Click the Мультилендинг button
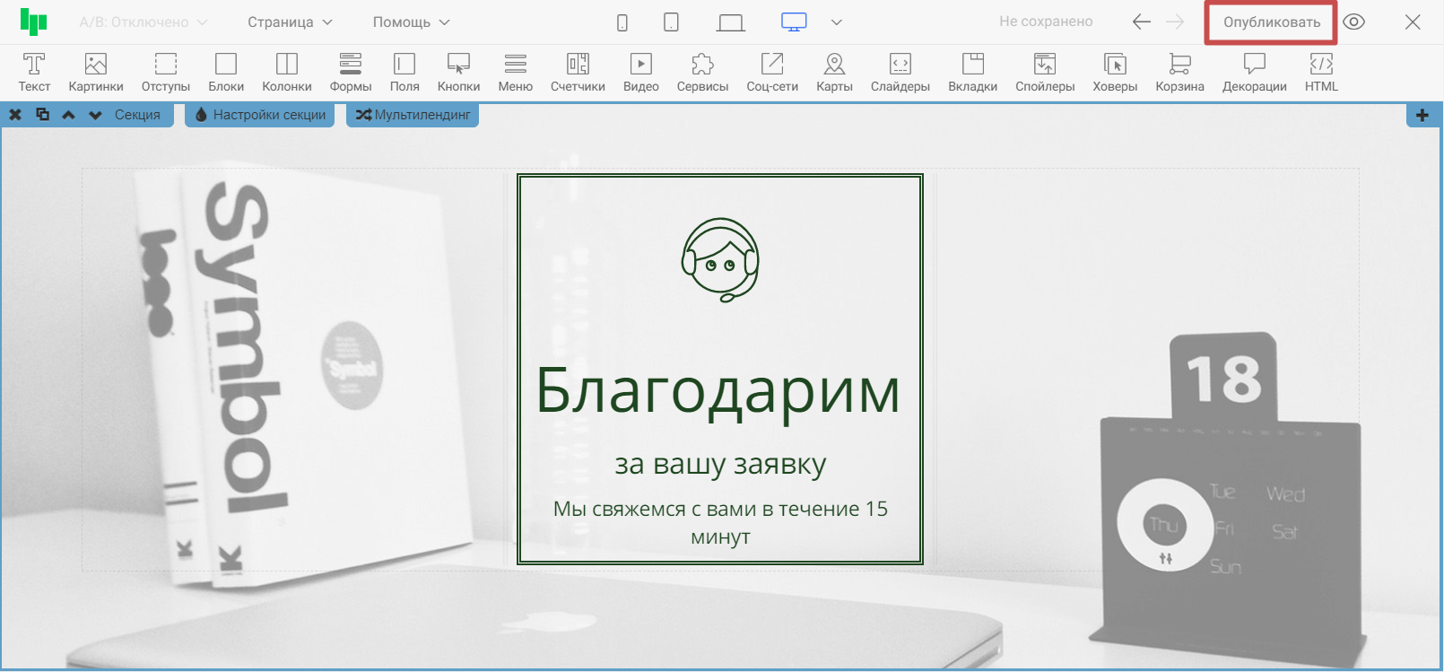Screen dimensions: 1444x672 [413, 115]
